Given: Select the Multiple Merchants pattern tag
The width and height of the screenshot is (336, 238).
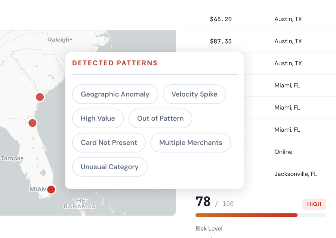Looking at the screenshot, I should pos(190,143).
